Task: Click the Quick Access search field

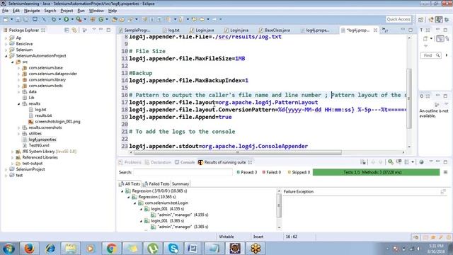Action: [398, 19]
